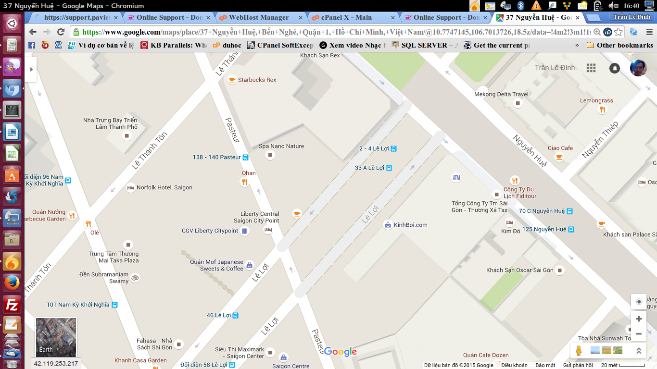Click the Spa Nano Nature marker
657x369 pixels.
(x=270, y=155)
